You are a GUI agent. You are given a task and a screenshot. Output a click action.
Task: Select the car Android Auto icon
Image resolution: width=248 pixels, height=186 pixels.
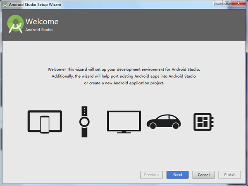pyautogui.click(x=164, y=122)
